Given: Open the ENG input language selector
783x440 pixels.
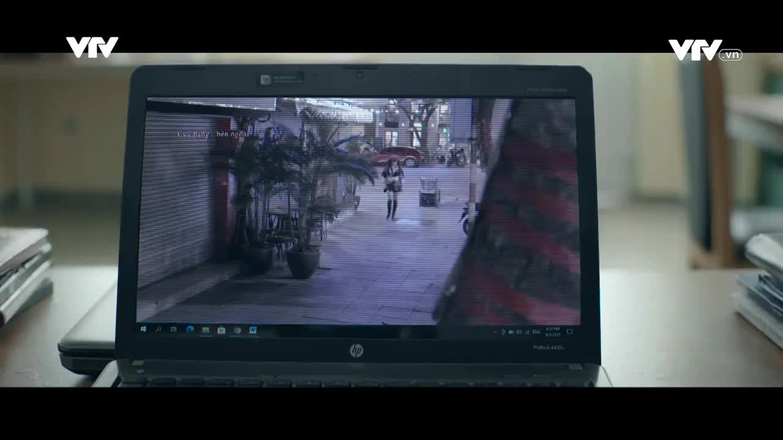Looking at the screenshot, I should [x=536, y=332].
